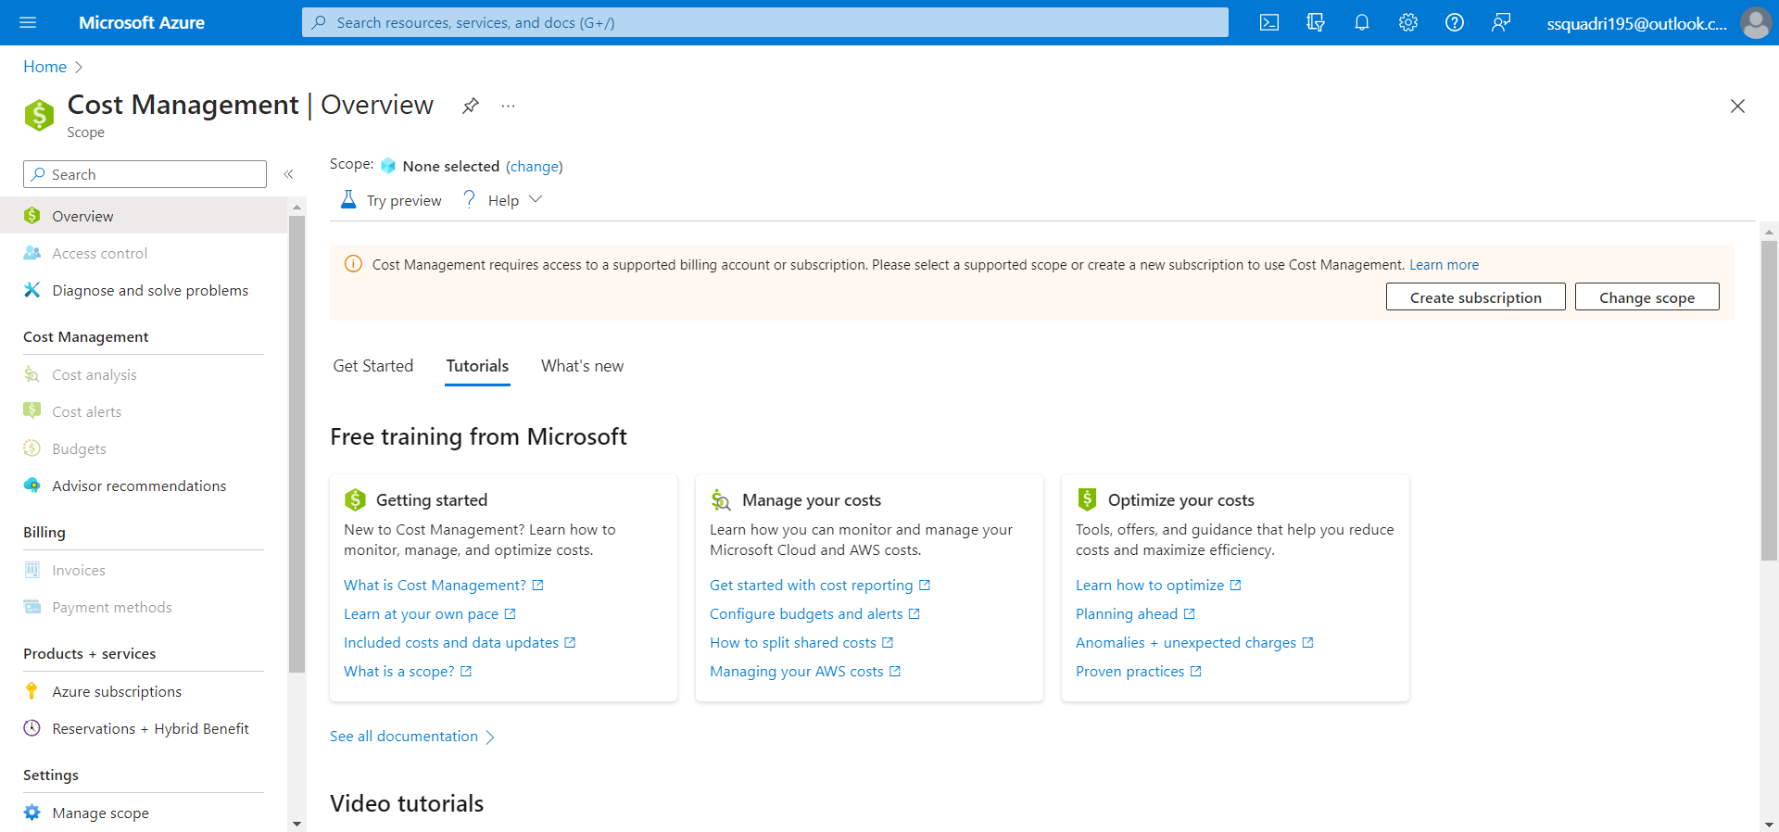Screen dimensions: 1779x832
Task: Collapse the left sidebar navigation menu
Action: click(x=288, y=174)
